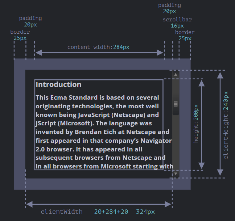This screenshot has height=221, width=235.
Task: Click the top arrowhead of height arrow
Action: pos(202,83)
